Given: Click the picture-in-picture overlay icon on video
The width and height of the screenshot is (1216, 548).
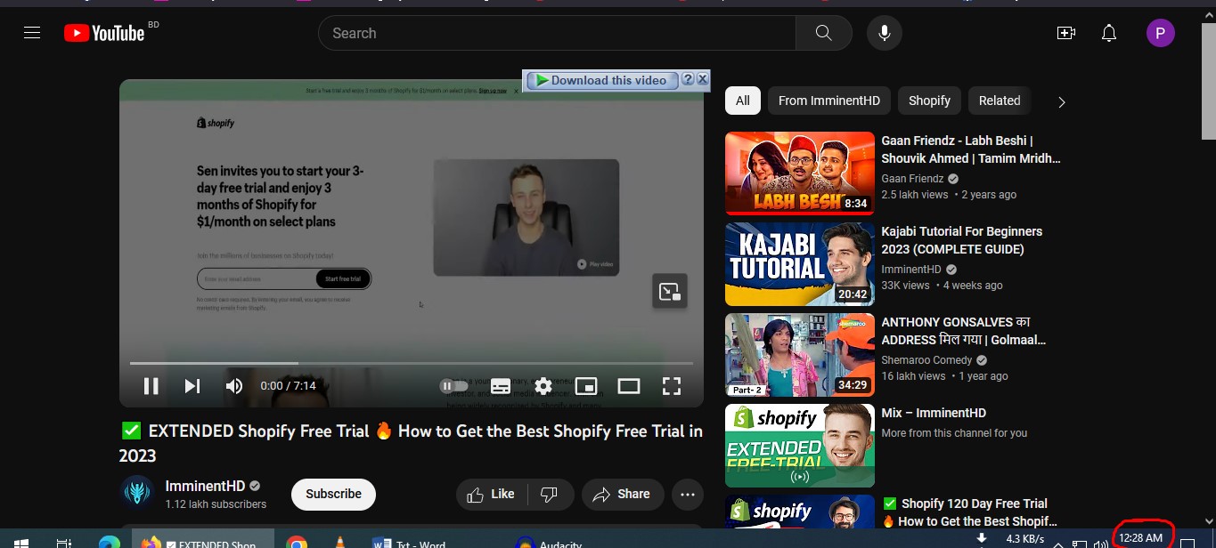Looking at the screenshot, I should click(x=670, y=291).
